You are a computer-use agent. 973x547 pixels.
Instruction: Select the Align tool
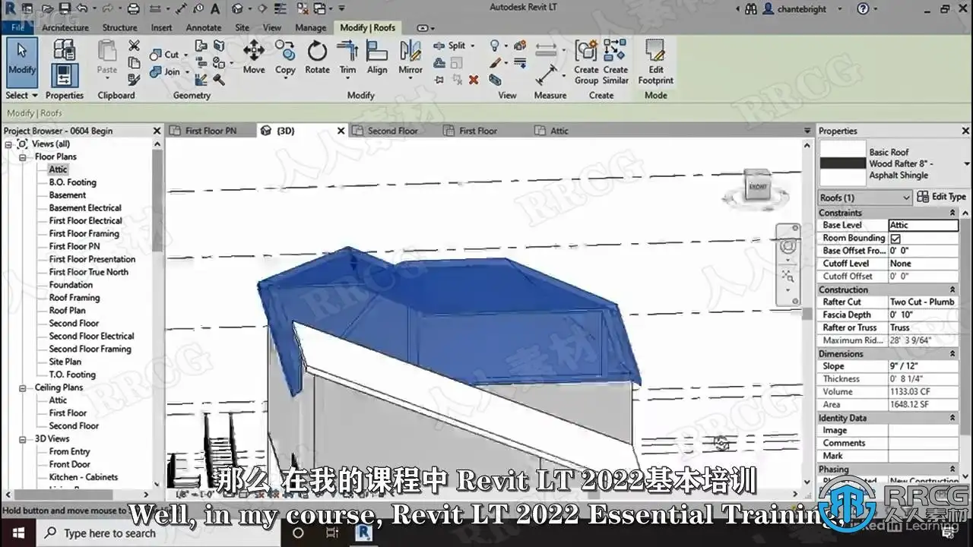377,58
